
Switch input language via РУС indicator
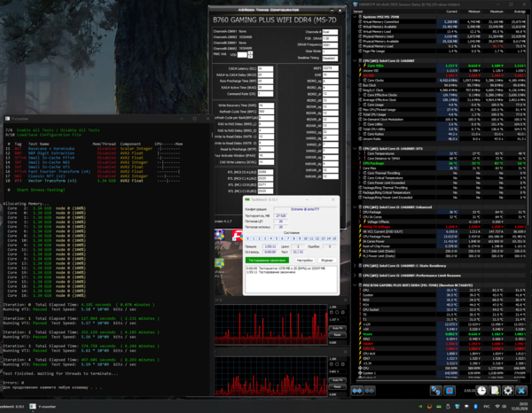487,406
